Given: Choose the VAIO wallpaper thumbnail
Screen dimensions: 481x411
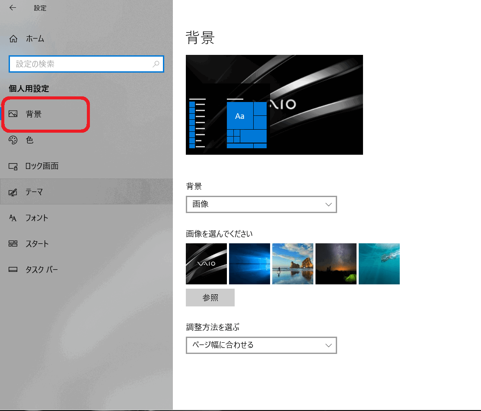Looking at the screenshot, I should coord(207,264).
